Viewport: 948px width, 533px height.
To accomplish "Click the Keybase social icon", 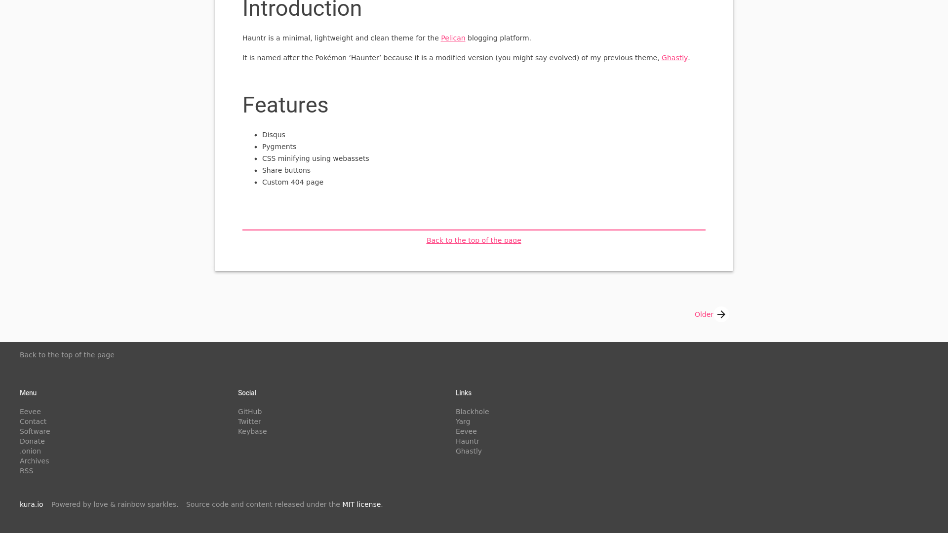I will pos(252,431).
